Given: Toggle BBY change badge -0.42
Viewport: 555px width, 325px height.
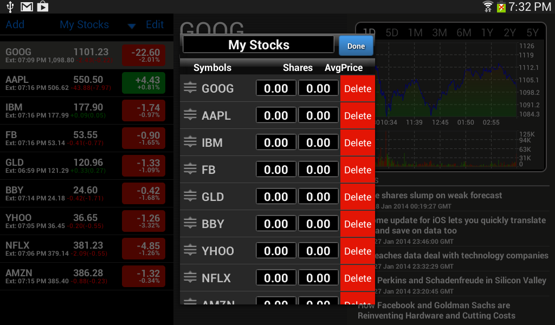Looking at the screenshot, I should click(144, 193).
